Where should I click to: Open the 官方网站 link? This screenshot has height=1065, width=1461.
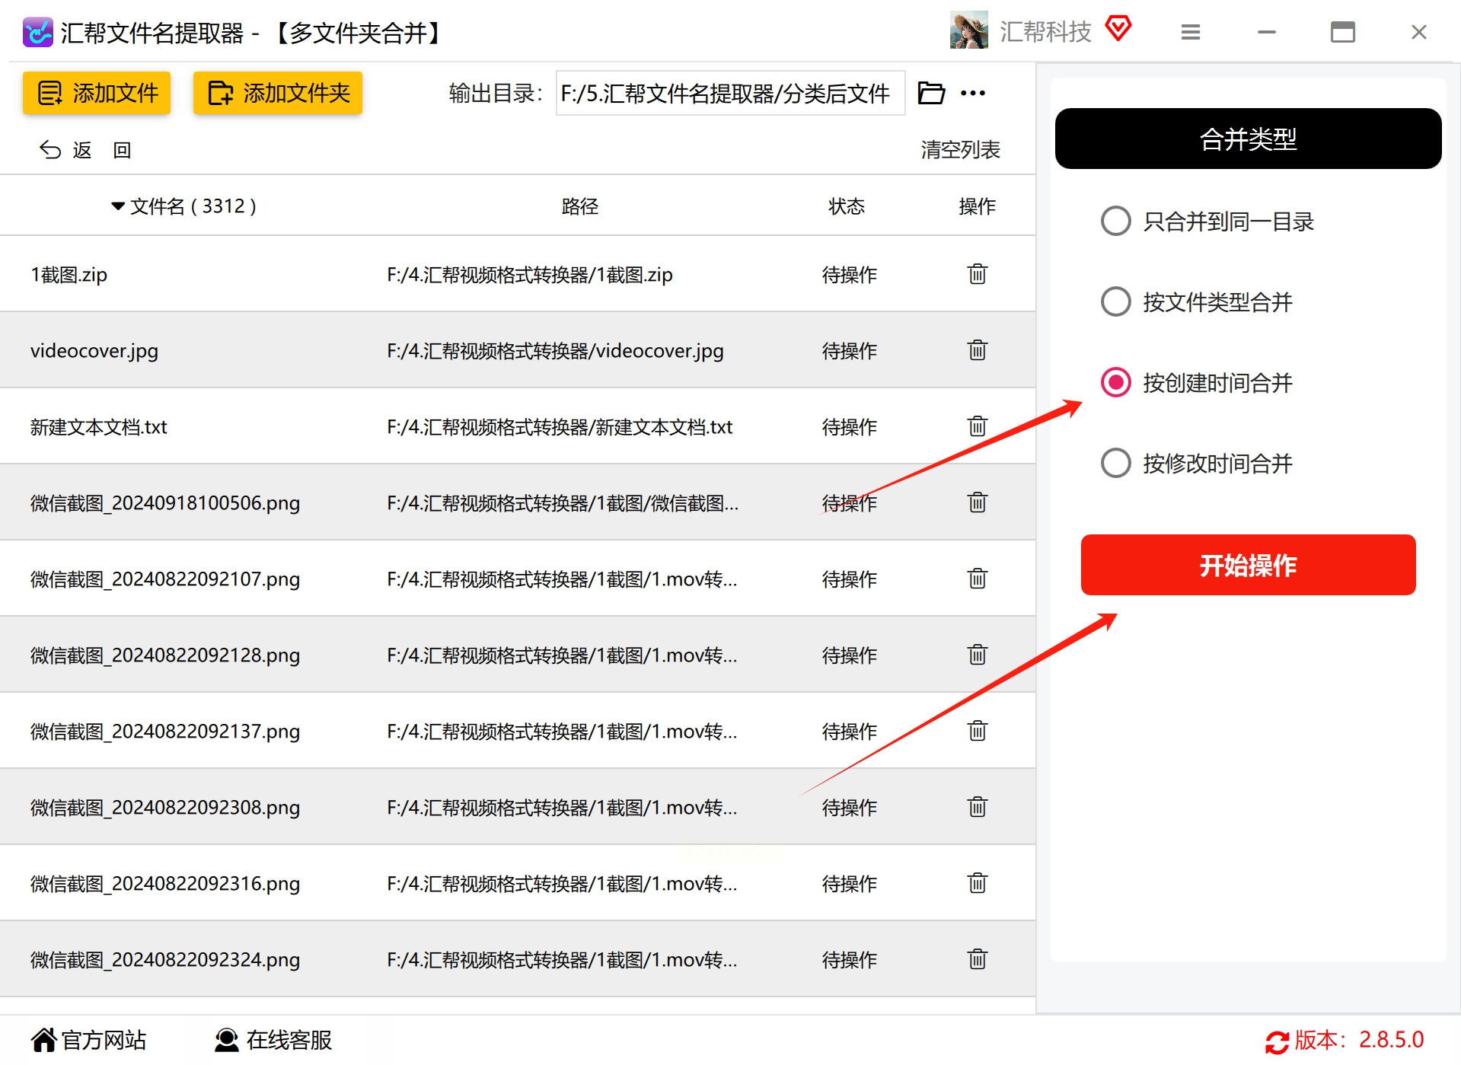point(88,1040)
